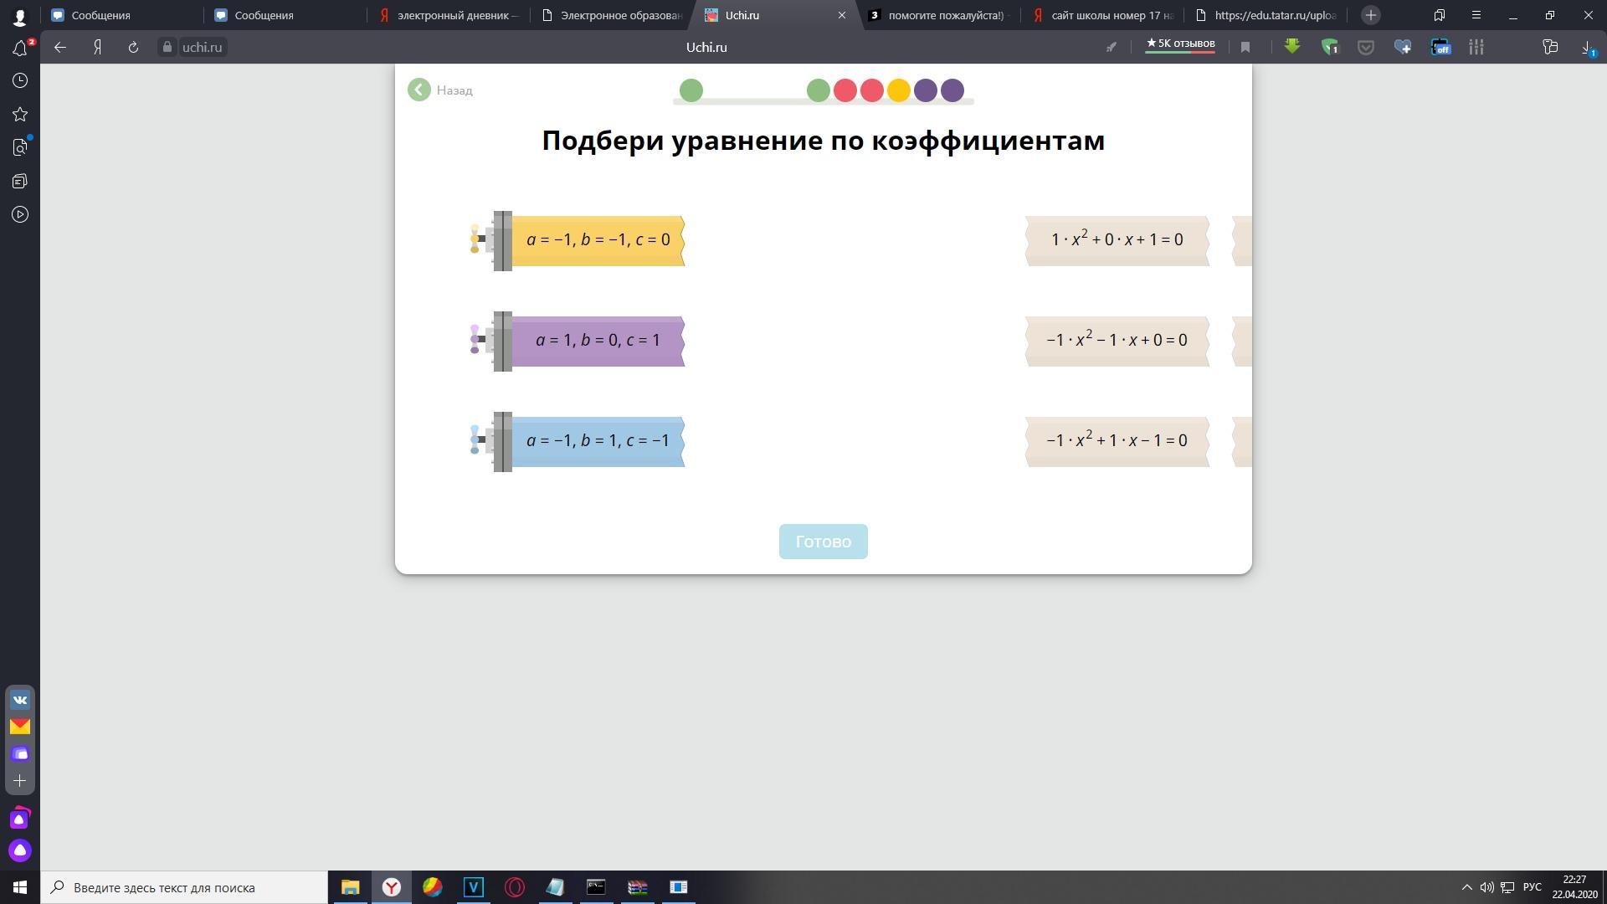Reload the page with the refresh icon
1607x904 pixels.
pyautogui.click(x=133, y=48)
